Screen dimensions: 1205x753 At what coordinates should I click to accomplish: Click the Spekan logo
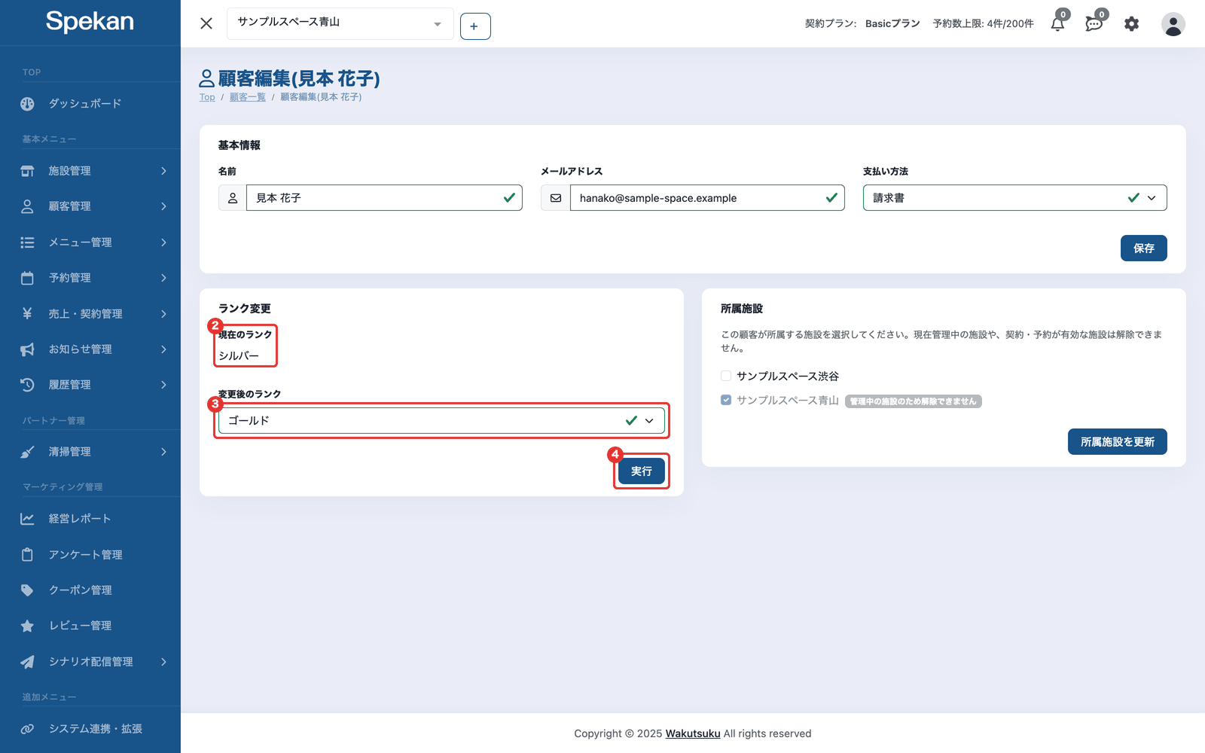click(90, 21)
